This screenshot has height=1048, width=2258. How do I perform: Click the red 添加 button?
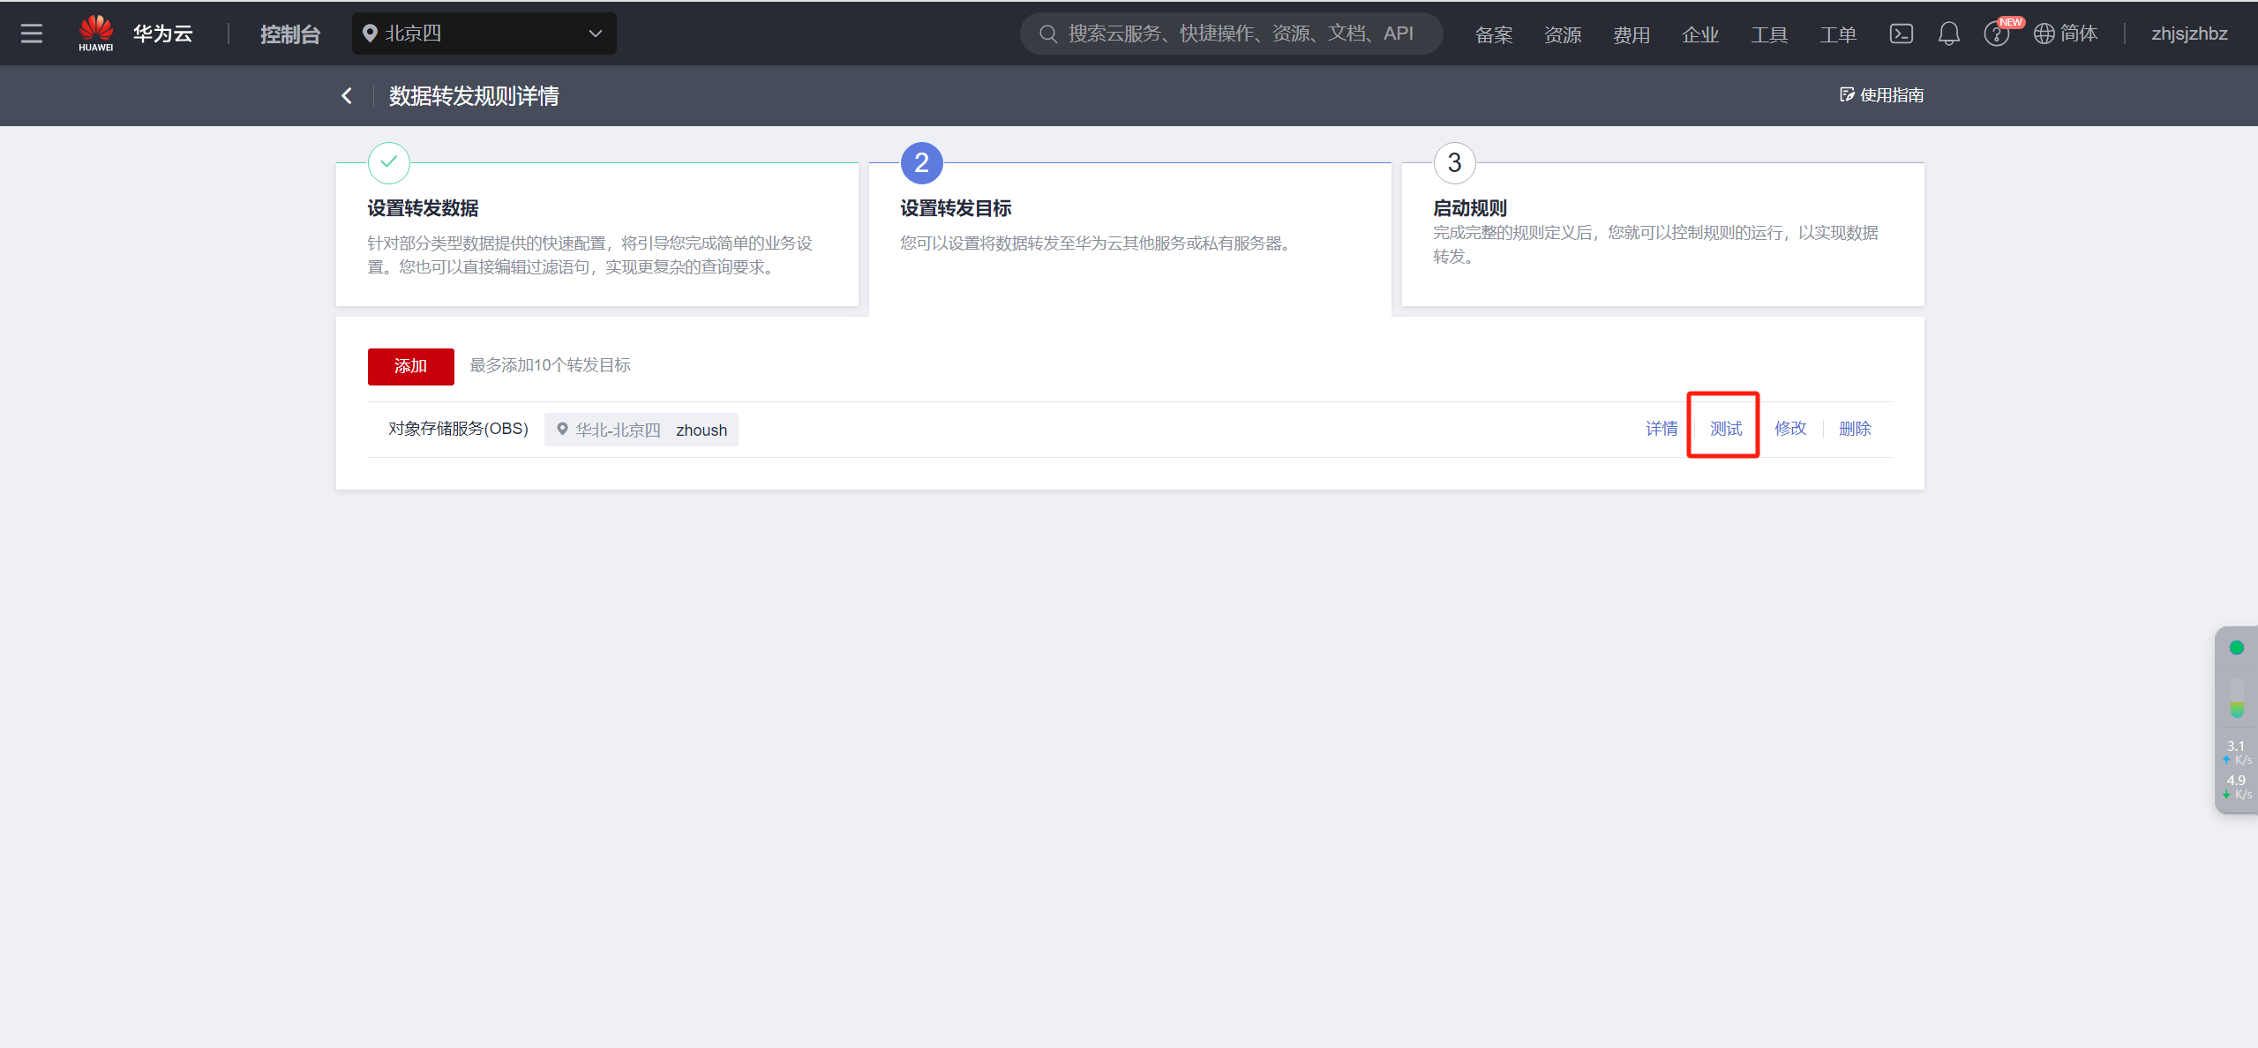click(x=410, y=366)
